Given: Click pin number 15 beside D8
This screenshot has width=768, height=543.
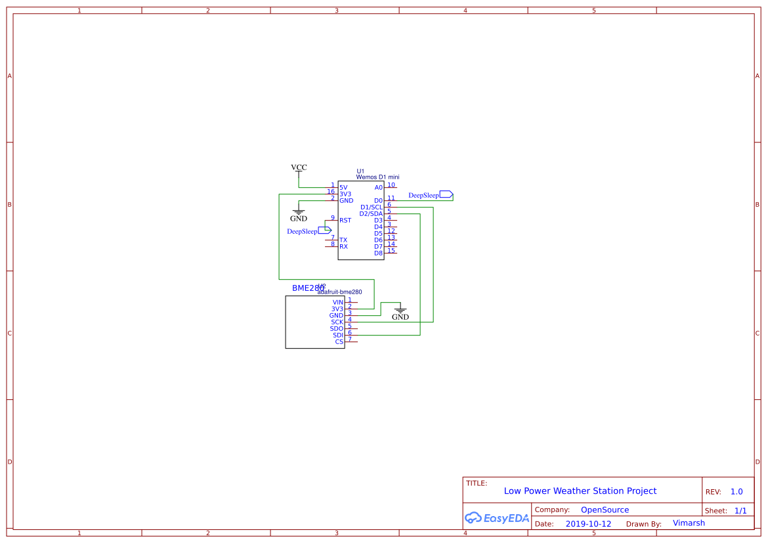Looking at the screenshot, I should coord(391,251).
